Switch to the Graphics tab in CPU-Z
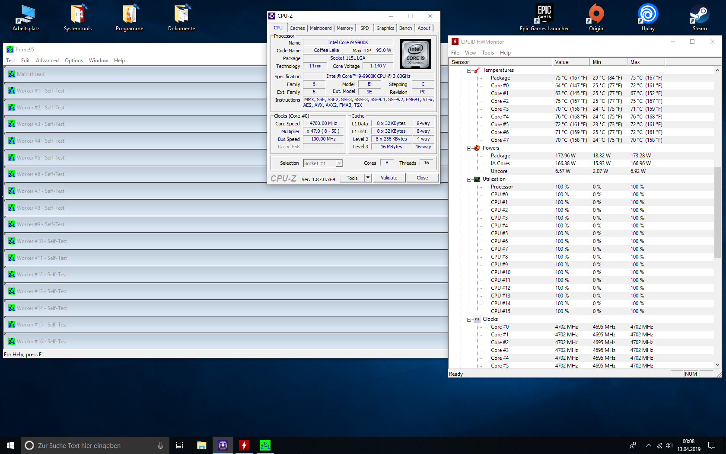The height and width of the screenshot is (454, 726). tap(385, 28)
